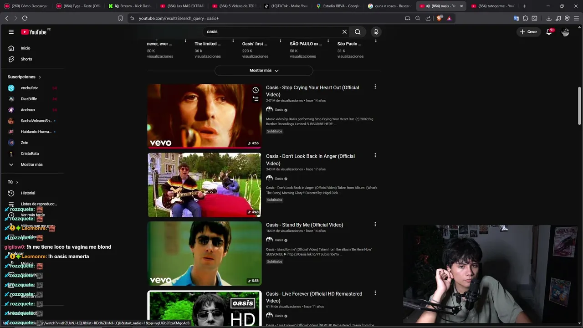Play the Don't Look Back In Anger thumbnail
583x328 pixels.
[204, 184]
